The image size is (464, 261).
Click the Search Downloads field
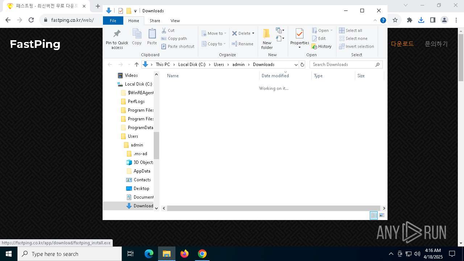pyautogui.click(x=346, y=65)
